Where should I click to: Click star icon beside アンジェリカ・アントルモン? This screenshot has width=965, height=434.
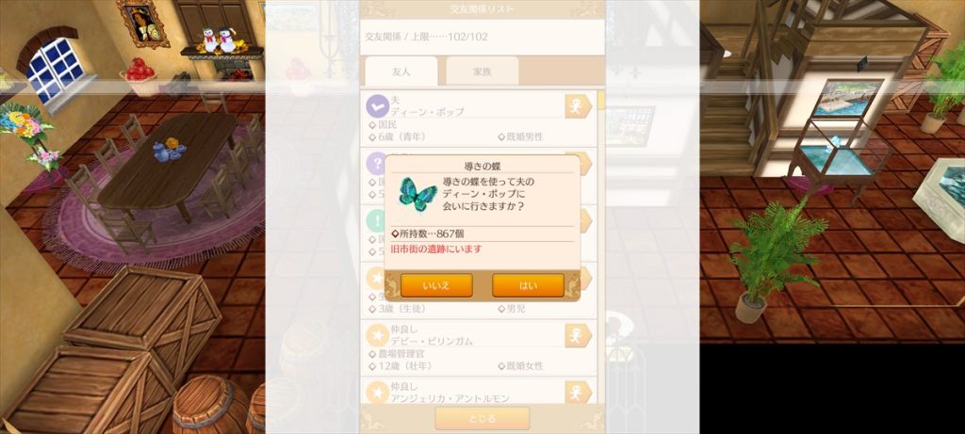(x=377, y=392)
